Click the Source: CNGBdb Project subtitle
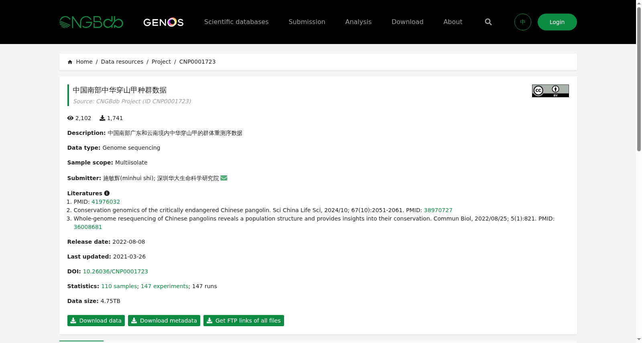Screen dimensions: 642x343 132,101
